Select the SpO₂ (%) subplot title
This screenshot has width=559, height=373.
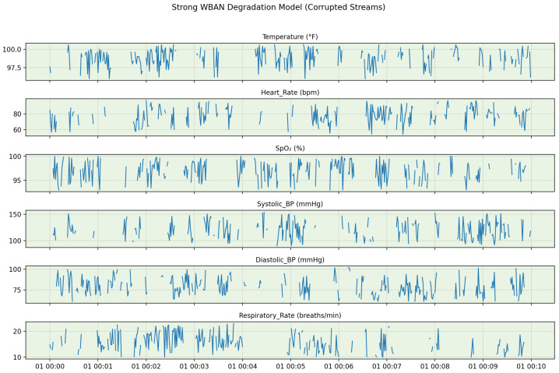click(290, 148)
